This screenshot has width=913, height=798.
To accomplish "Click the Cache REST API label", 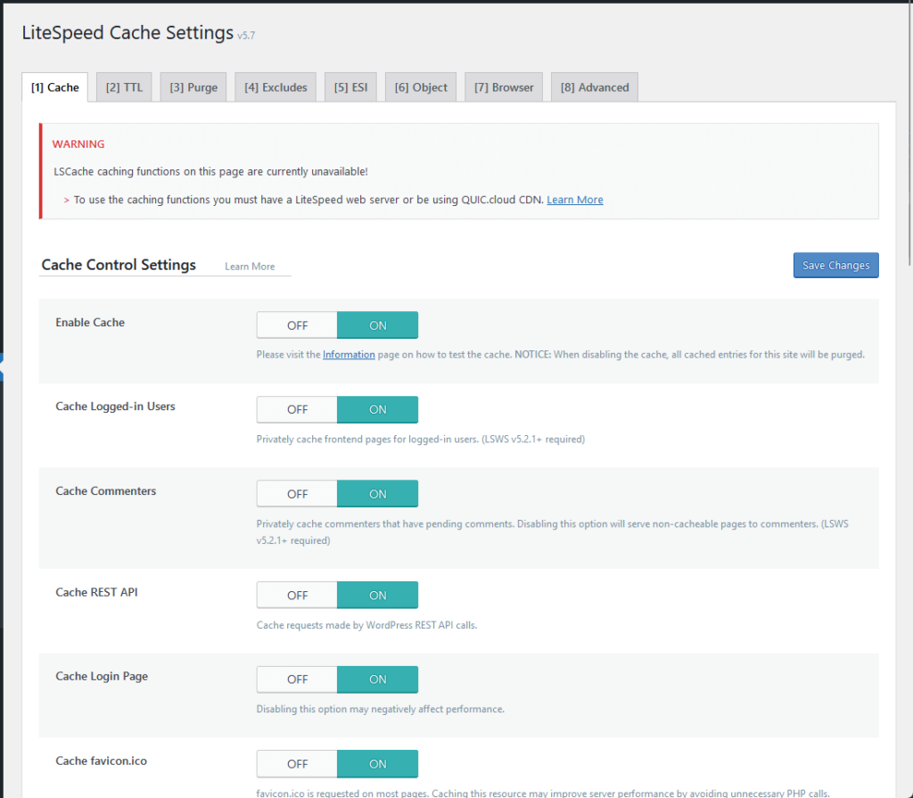I will [x=96, y=592].
